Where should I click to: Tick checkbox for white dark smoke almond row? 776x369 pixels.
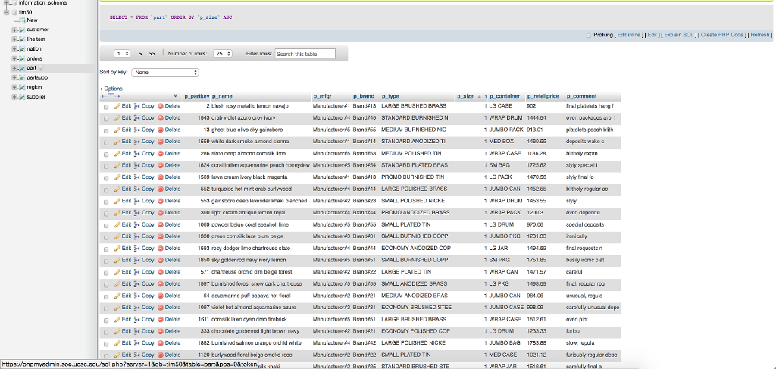[x=106, y=142]
